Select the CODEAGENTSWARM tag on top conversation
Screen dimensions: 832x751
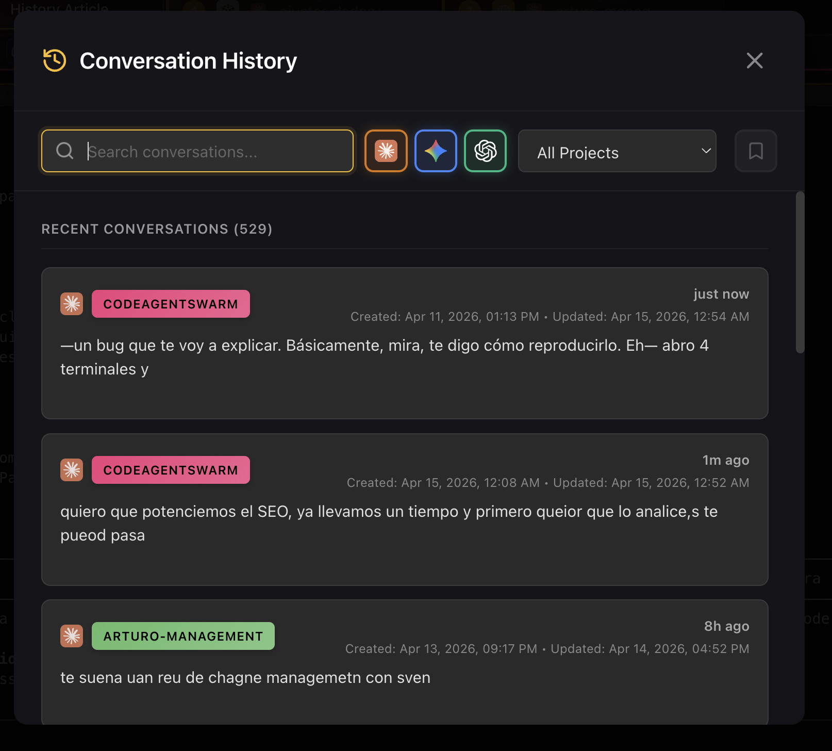(171, 304)
